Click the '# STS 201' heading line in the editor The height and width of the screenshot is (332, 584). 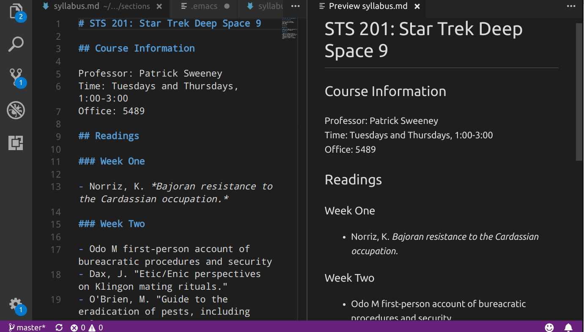170,24
